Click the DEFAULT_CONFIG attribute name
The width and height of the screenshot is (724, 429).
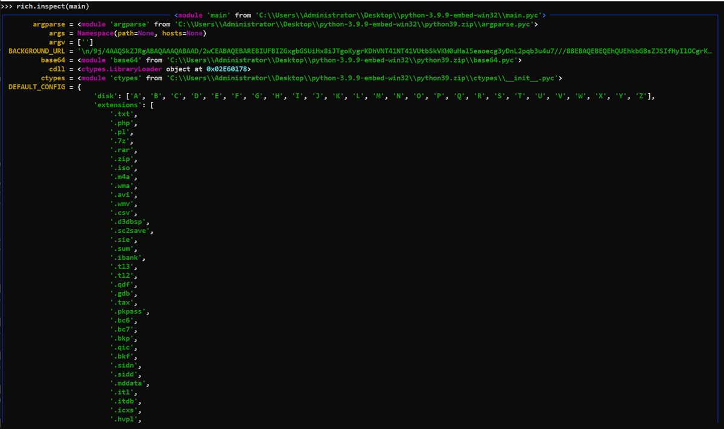[x=37, y=87]
